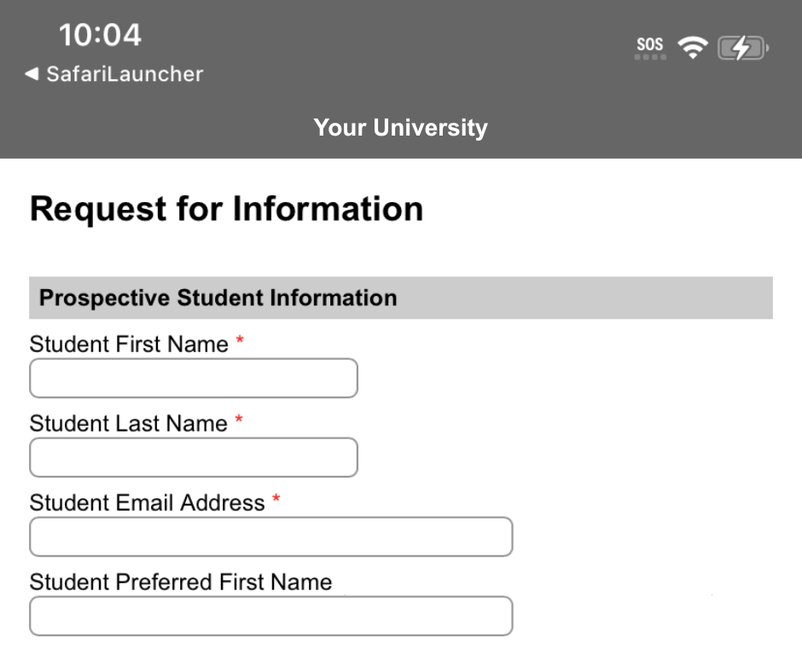Tap the battery charging icon
Viewport: 802px width, 672px height.
[x=741, y=48]
